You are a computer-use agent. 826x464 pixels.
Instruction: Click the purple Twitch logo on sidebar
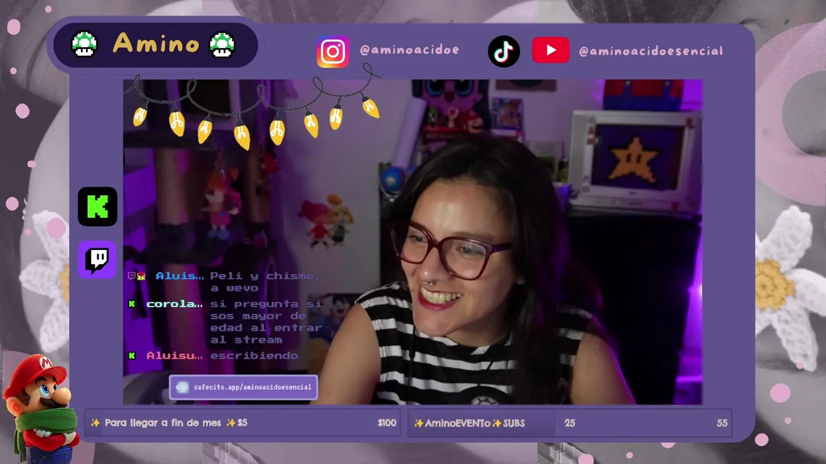click(97, 260)
